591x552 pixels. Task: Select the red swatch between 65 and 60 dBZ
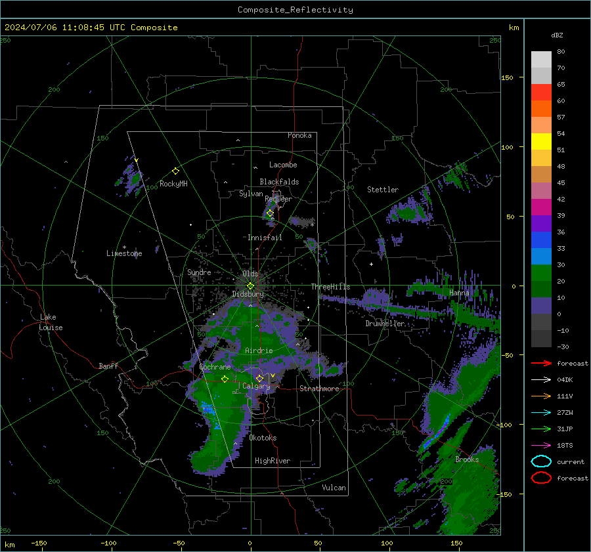pyautogui.click(x=541, y=93)
